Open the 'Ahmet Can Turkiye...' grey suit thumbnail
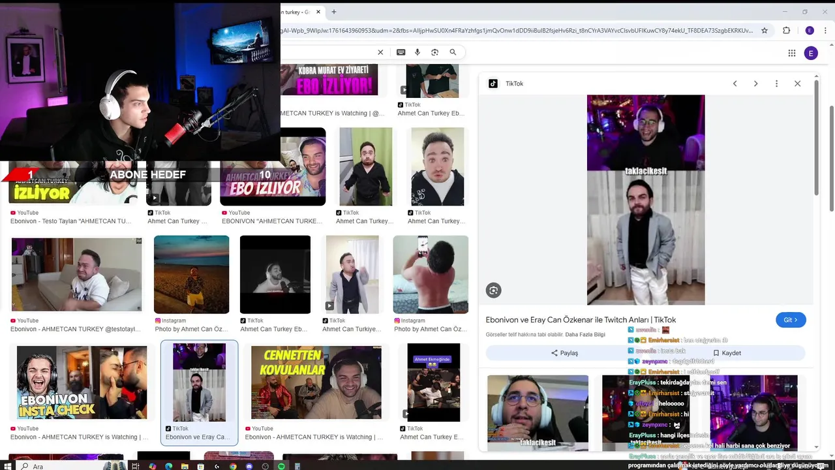This screenshot has width=835, height=470. (x=352, y=275)
